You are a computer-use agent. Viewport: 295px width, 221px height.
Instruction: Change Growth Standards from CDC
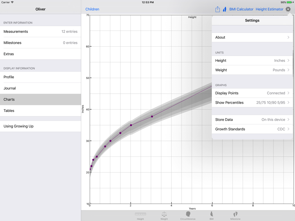(x=252, y=129)
